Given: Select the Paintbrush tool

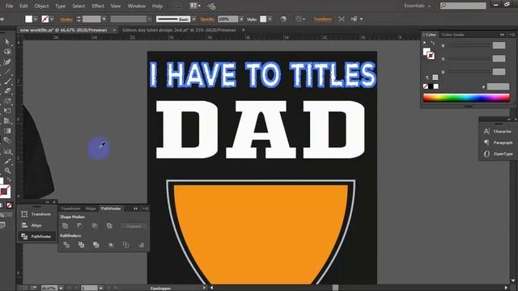Looking at the screenshot, I should coord(7,81).
